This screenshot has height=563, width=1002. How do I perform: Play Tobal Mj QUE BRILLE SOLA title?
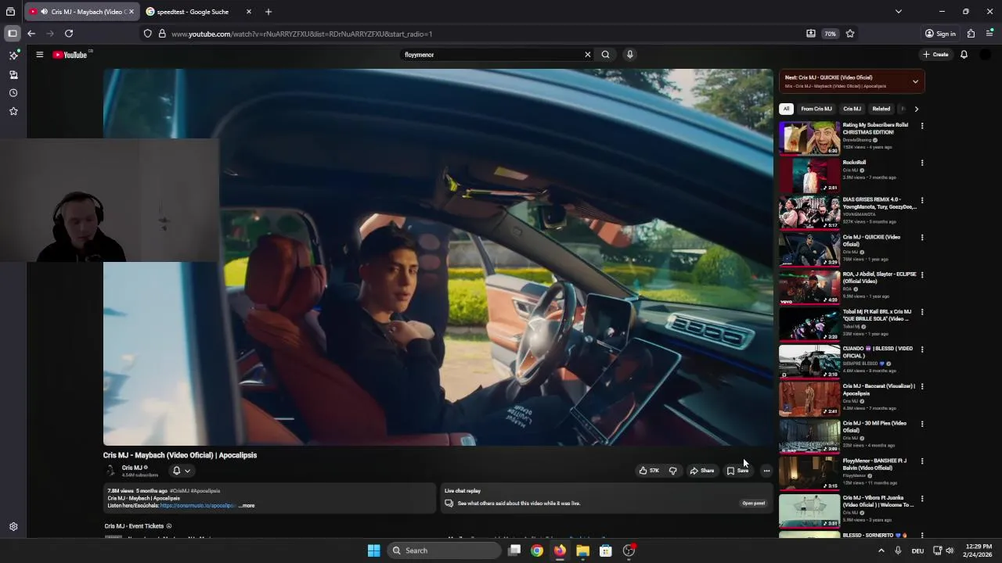tap(878, 315)
